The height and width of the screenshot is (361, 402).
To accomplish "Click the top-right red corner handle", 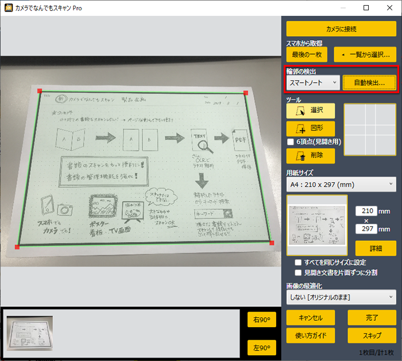I will (x=246, y=93).
